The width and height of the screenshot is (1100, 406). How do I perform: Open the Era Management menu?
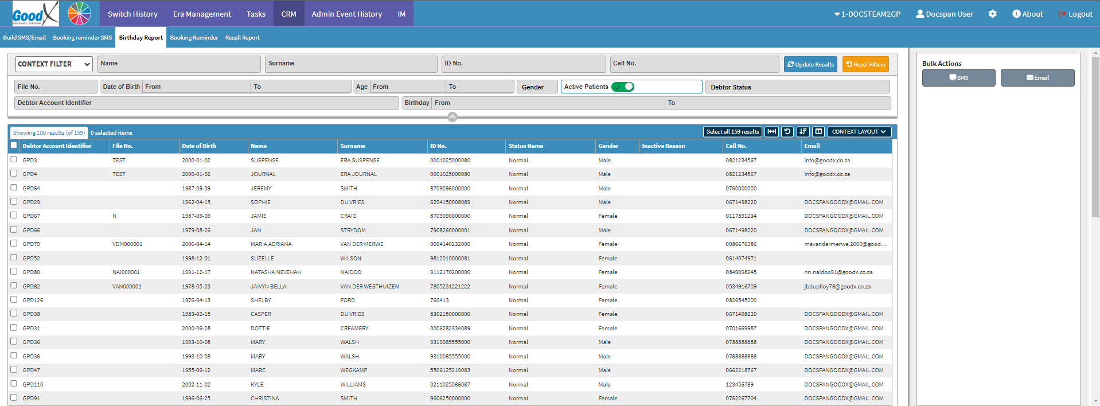coord(202,14)
